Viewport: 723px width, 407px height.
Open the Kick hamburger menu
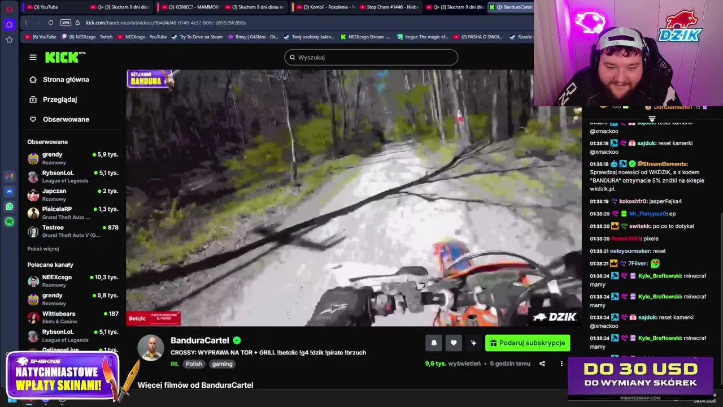33,57
